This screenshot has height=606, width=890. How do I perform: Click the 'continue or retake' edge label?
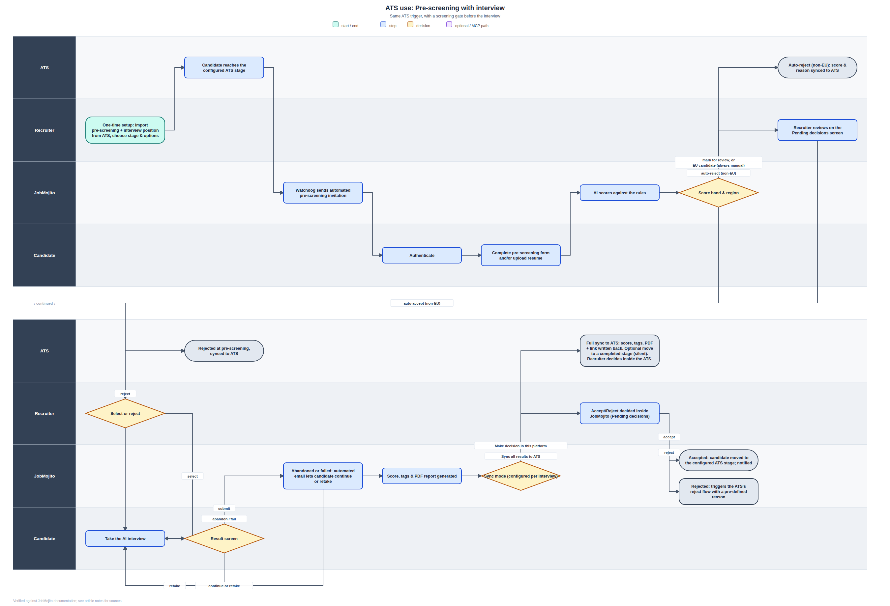[224, 586]
